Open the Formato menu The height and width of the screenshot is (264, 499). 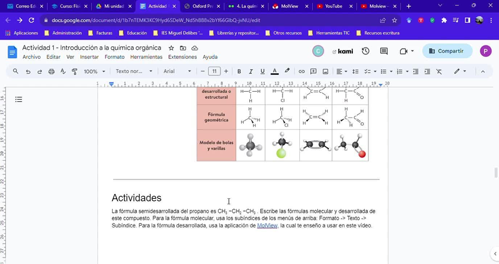(x=115, y=57)
